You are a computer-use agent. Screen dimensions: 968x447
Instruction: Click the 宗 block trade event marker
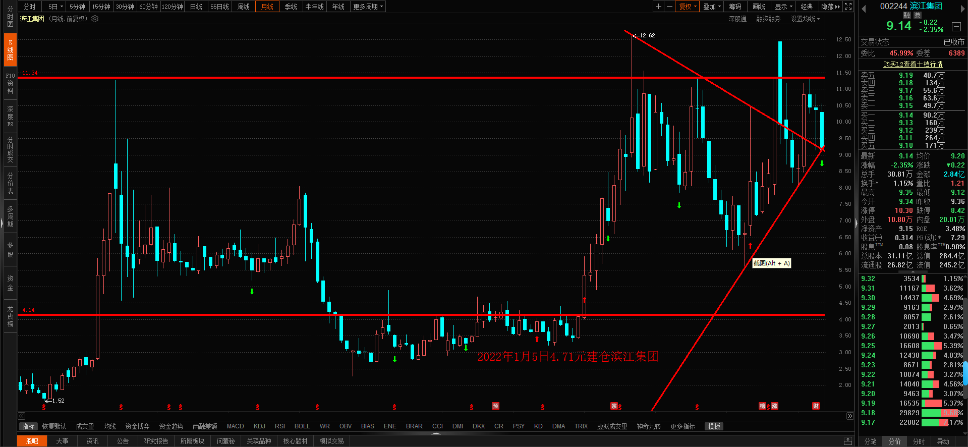[x=614, y=406]
